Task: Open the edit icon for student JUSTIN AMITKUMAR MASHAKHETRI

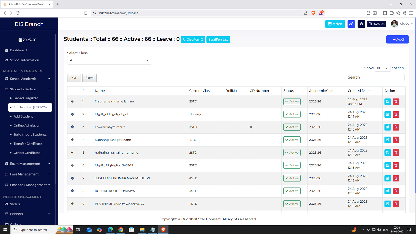Action: [387, 178]
